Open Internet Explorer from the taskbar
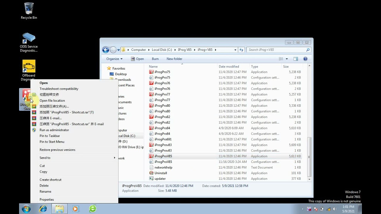The height and width of the screenshot is (214, 381). [43, 209]
